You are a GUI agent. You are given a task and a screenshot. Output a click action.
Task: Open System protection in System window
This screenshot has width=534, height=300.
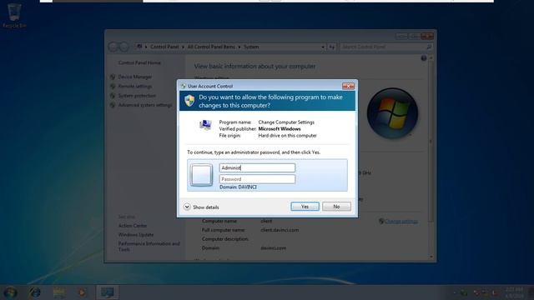tap(137, 96)
